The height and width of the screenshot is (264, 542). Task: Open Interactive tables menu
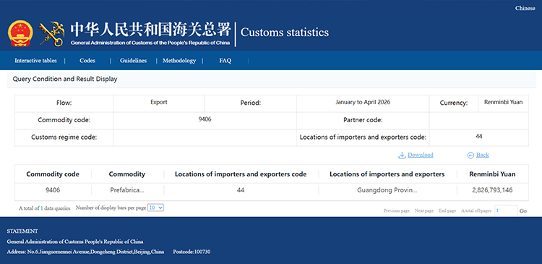click(35, 61)
